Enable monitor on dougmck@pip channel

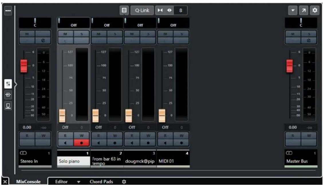[132, 143]
